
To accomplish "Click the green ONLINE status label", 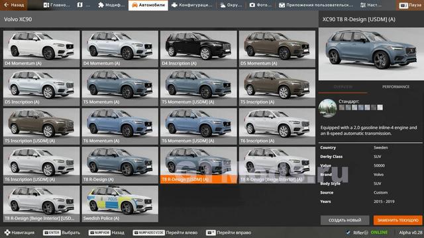I will (x=379, y=232).
